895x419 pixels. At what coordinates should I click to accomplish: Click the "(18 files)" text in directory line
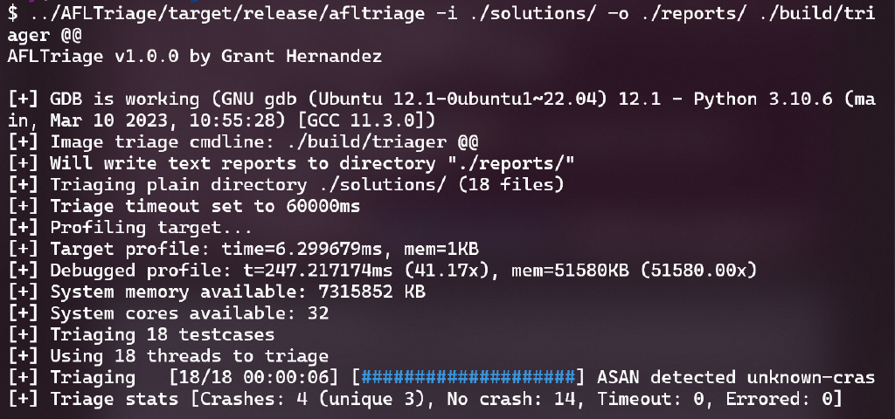pyautogui.click(x=510, y=185)
